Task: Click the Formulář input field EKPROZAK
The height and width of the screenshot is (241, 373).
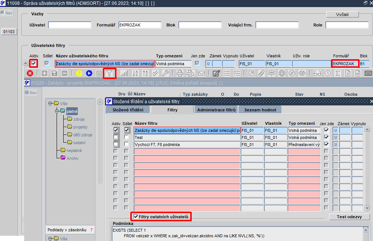Action: 140,25
